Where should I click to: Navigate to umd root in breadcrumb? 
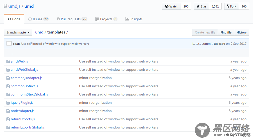(39, 32)
